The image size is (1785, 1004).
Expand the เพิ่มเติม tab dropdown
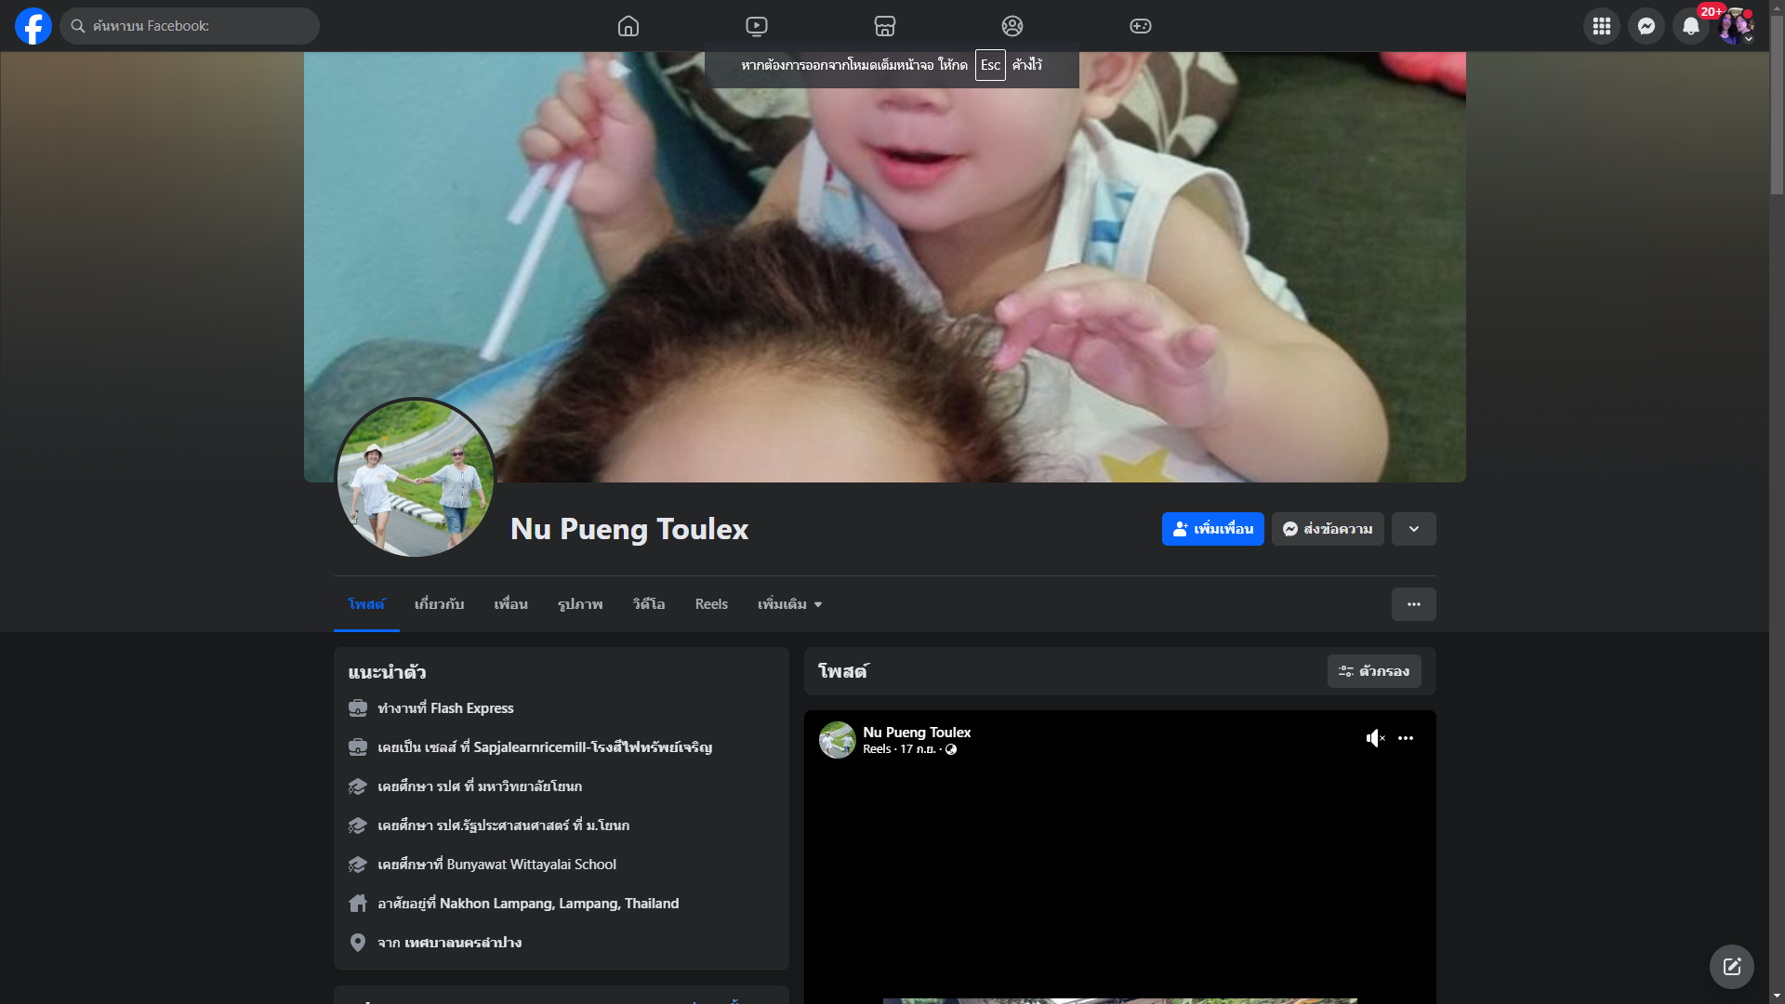tap(789, 604)
